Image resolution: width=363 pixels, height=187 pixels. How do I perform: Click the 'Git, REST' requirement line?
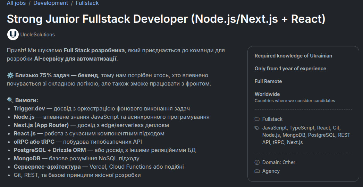coord(77,175)
